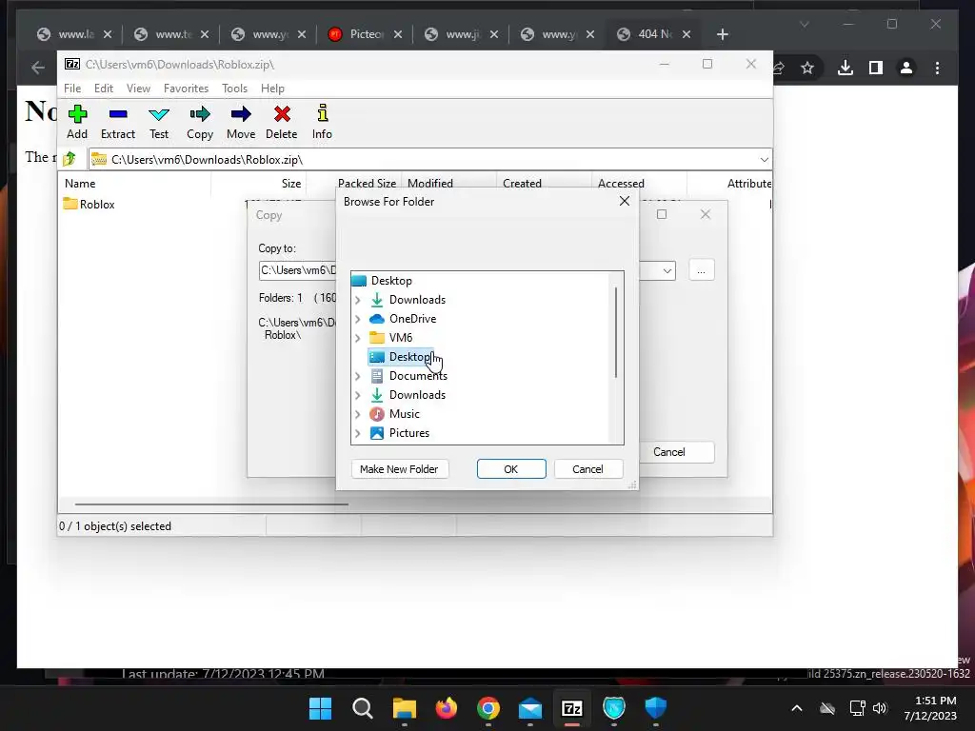Expand the Documents tree node

358,376
